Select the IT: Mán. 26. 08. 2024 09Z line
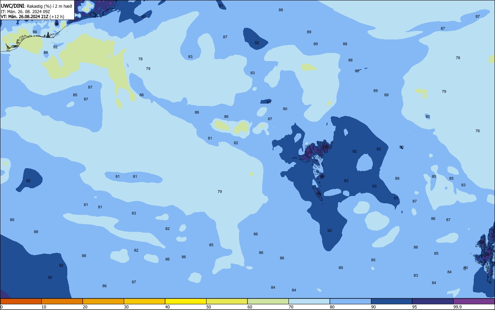Image resolution: width=495 pixels, height=310 pixels. point(25,11)
